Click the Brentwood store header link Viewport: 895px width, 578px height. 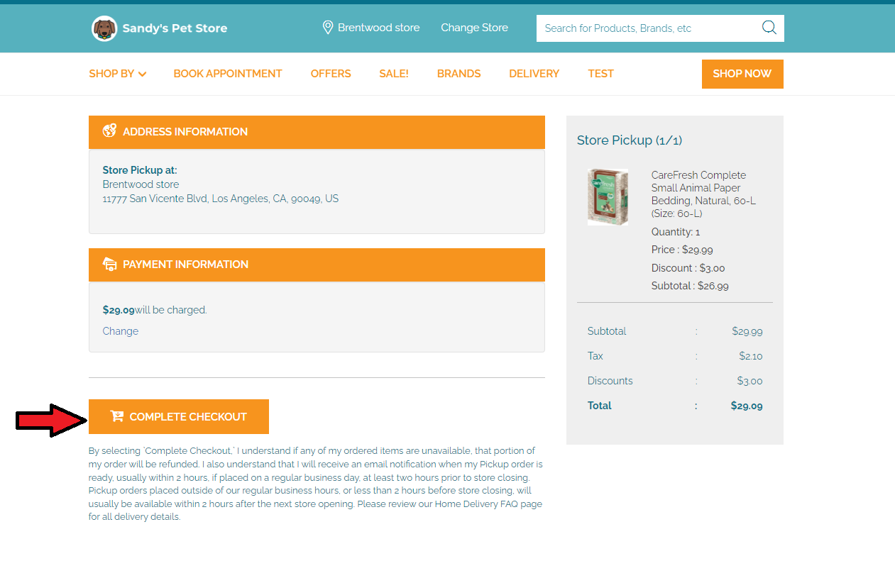pos(378,28)
